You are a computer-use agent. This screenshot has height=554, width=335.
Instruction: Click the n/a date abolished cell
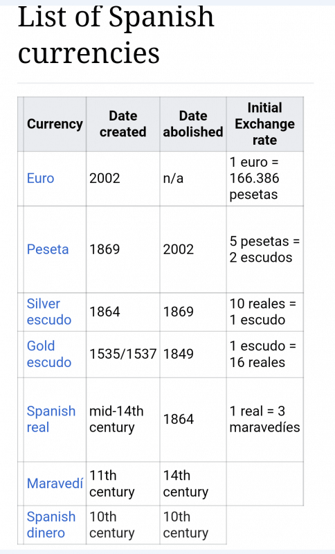(x=192, y=179)
